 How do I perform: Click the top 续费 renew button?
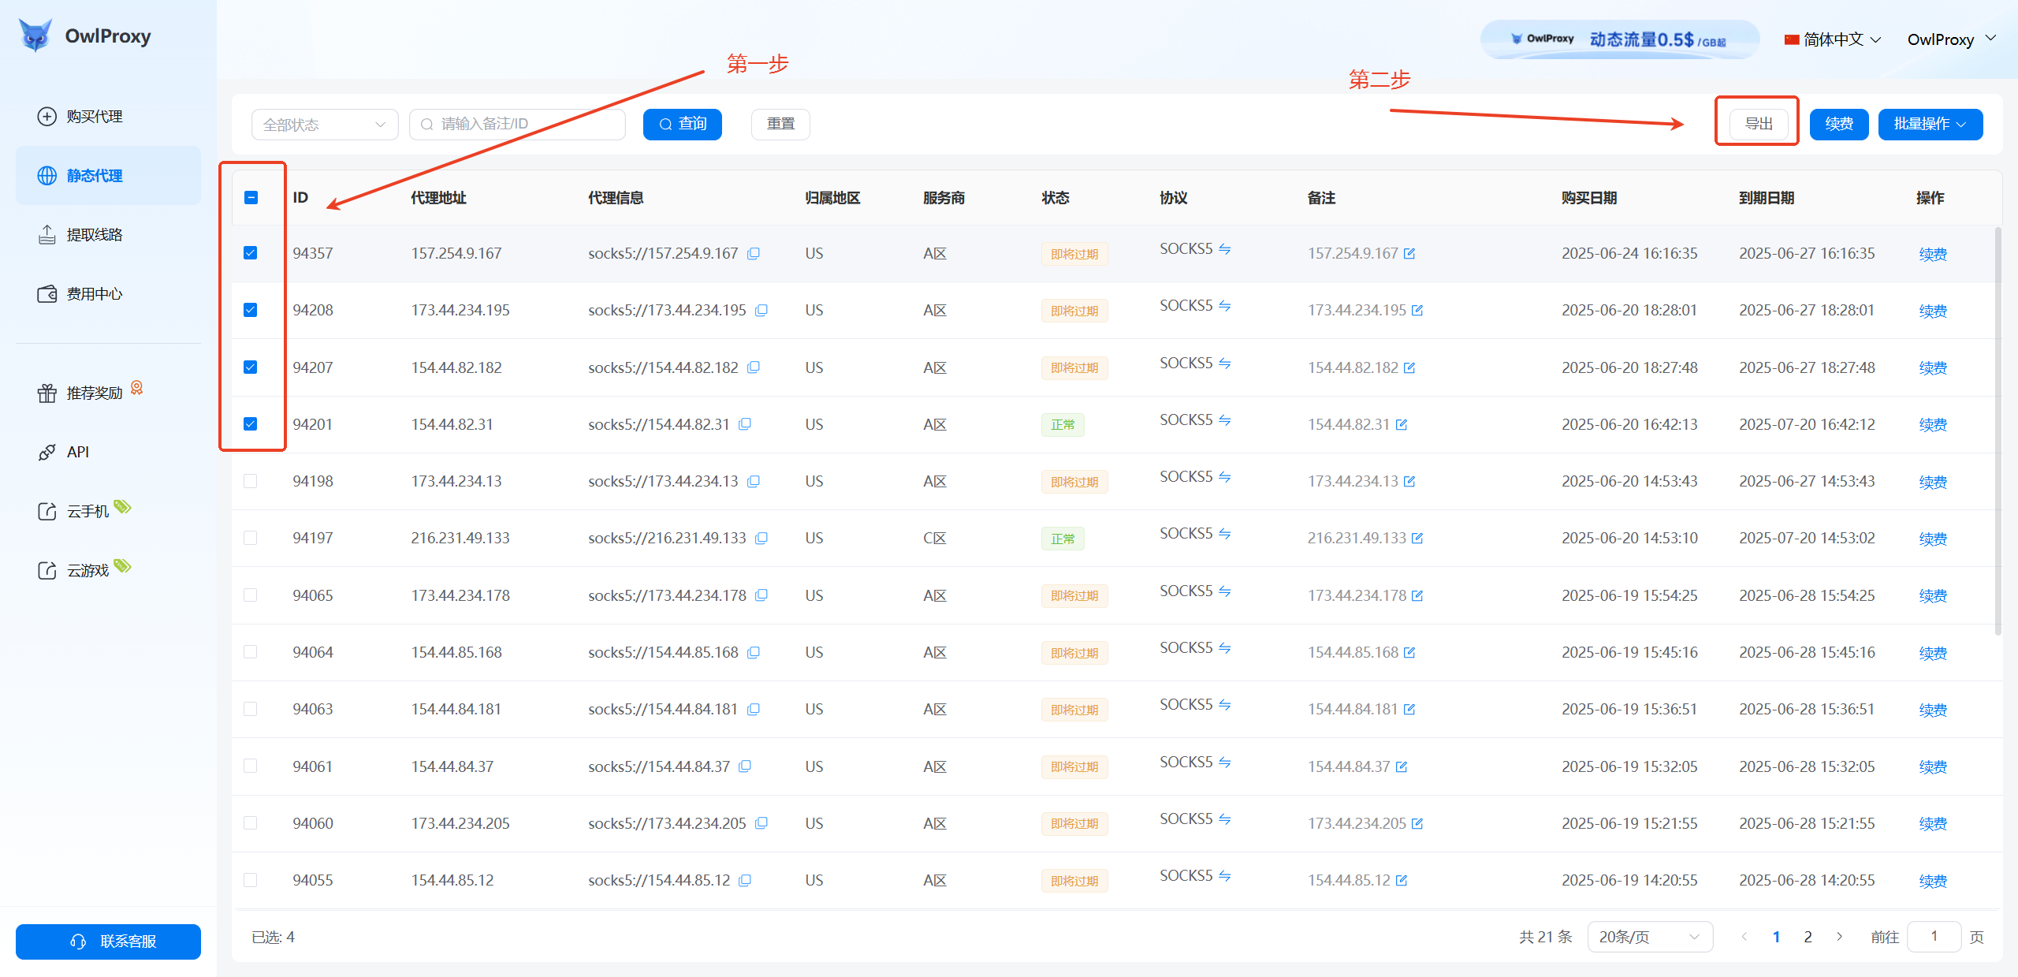coord(1838,125)
